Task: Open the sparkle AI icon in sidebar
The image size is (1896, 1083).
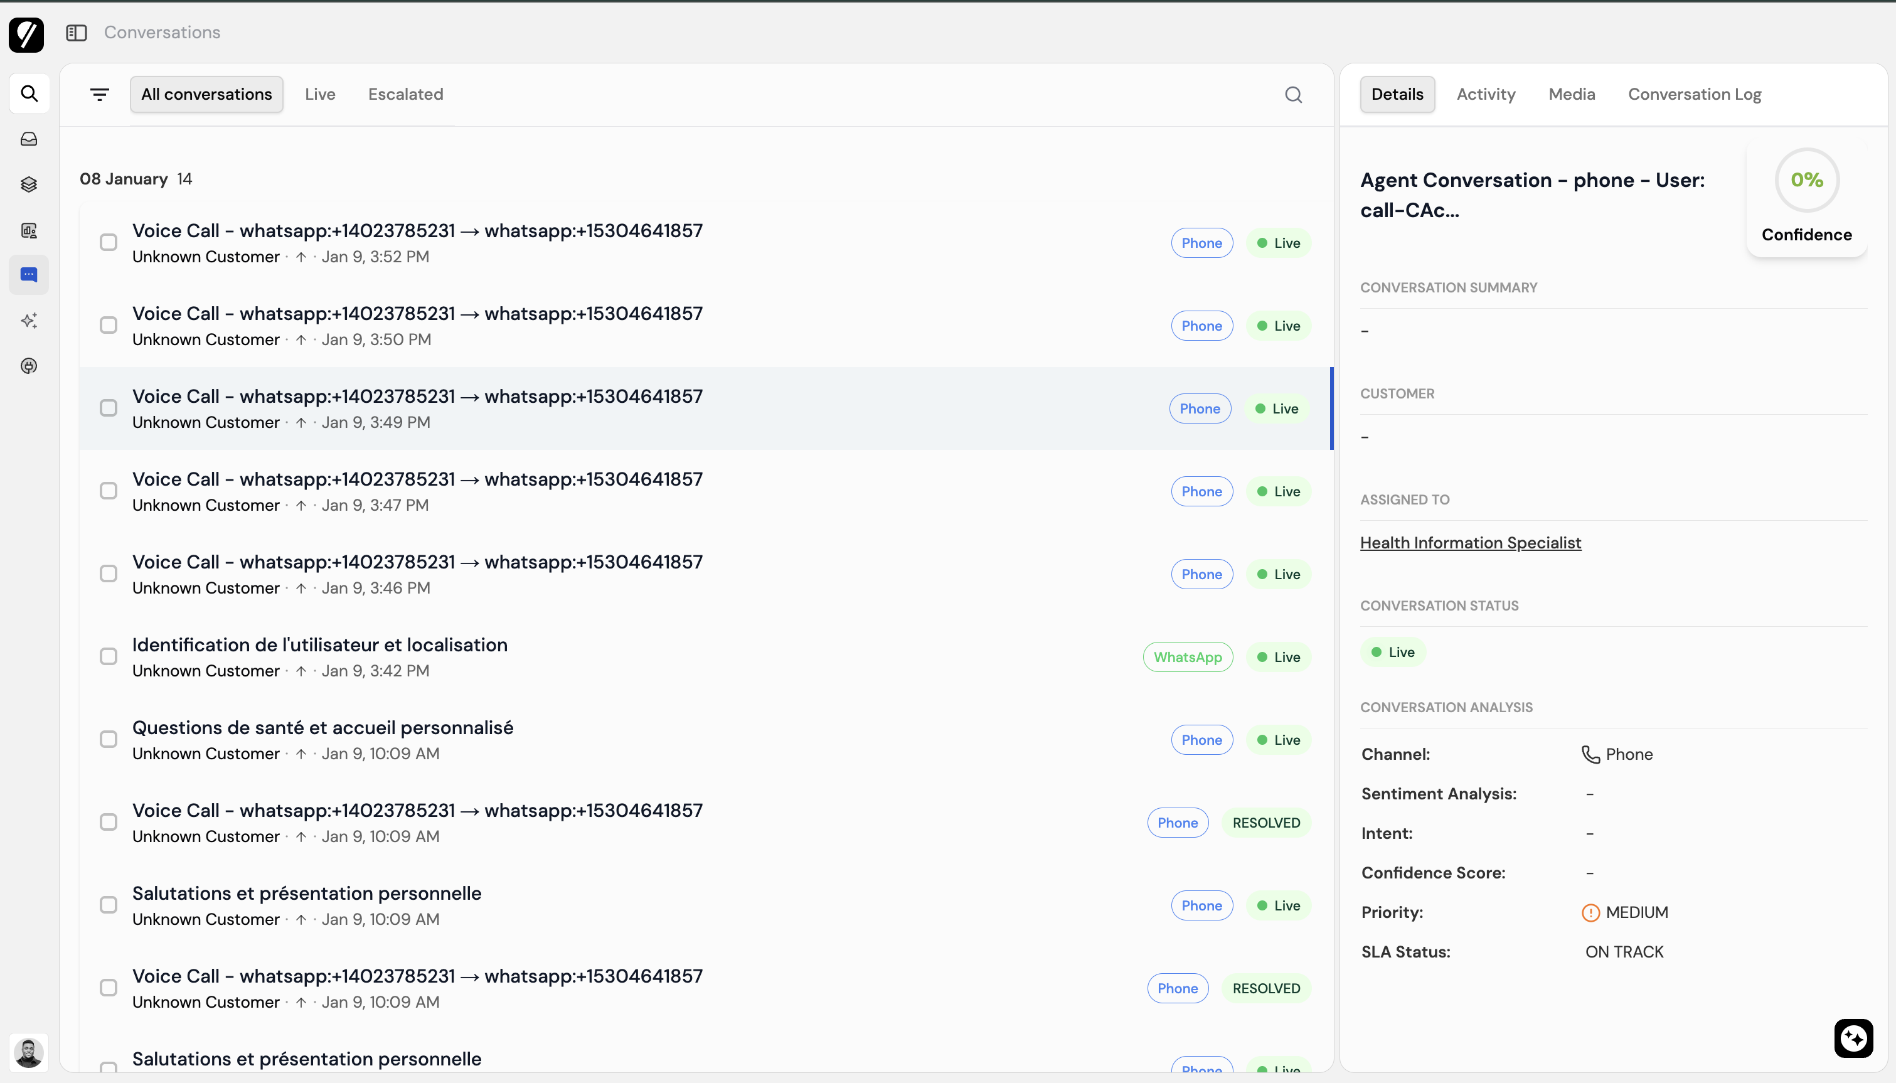Action: tap(29, 321)
